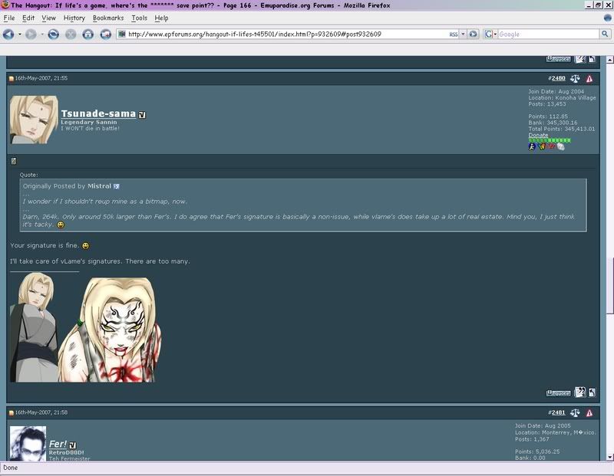Click the "Done" status bar text
Image resolution: width=614 pixels, height=476 pixels.
[x=11, y=468]
